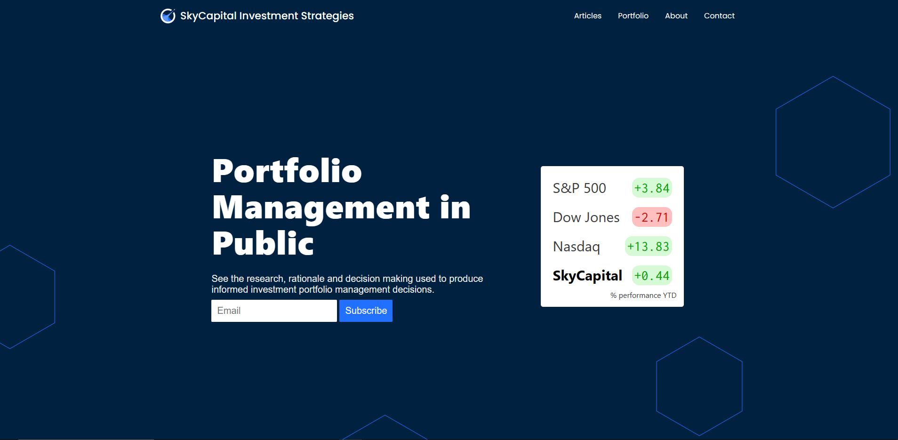Click the large hexagon outline at top right

(833, 142)
